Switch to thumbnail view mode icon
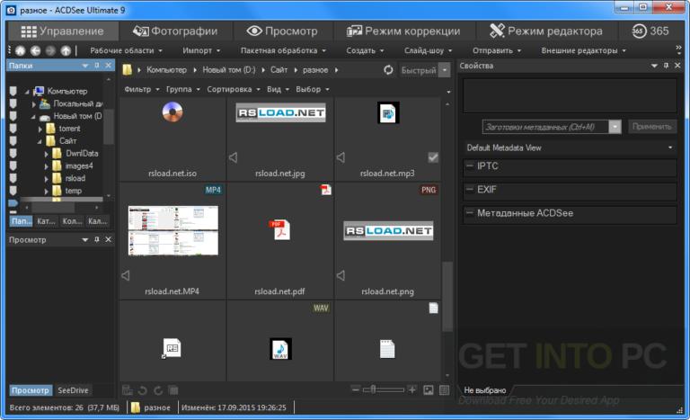 click(429, 390)
